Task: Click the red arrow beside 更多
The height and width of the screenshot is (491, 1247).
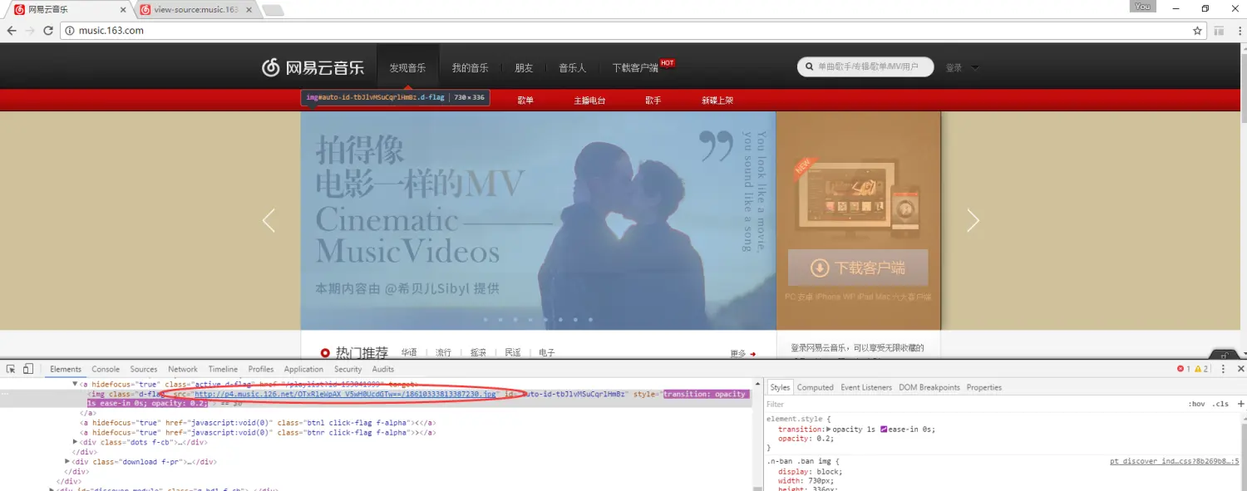Action: point(753,354)
